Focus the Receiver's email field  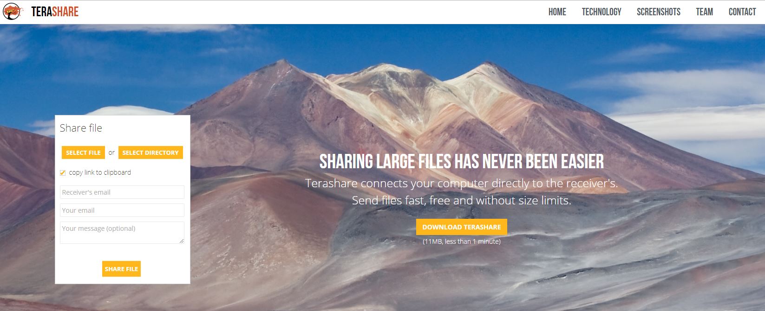point(122,192)
